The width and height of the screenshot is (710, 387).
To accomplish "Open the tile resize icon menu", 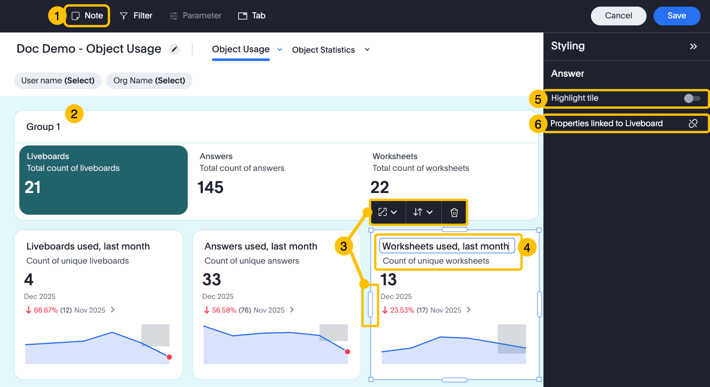I will 387,212.
